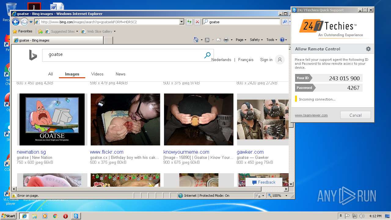Screen dimensions: 391x220
Task: Open a new blank tab
Action: click(x=108, y=40)
